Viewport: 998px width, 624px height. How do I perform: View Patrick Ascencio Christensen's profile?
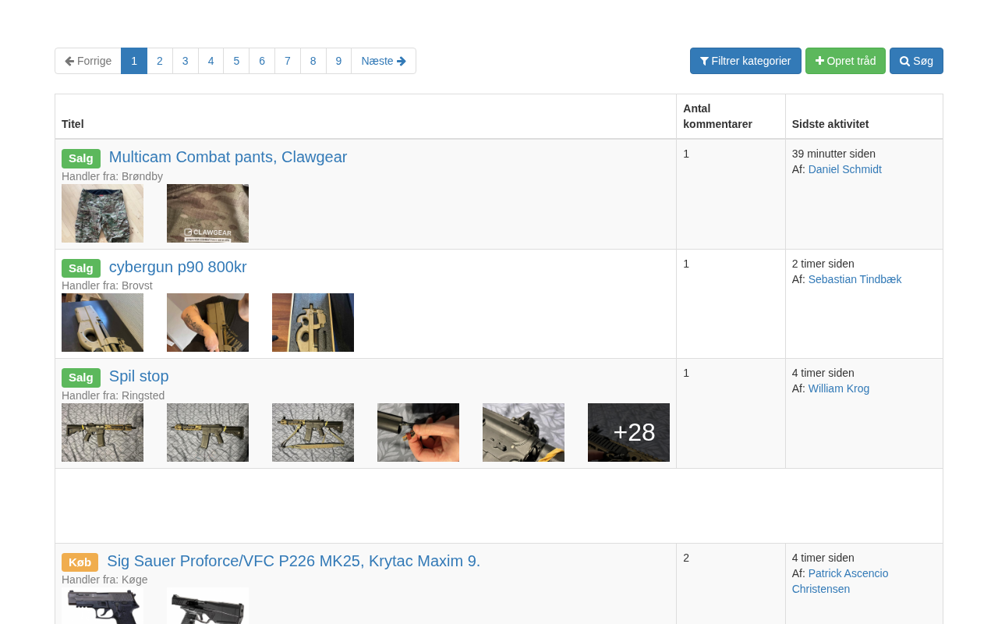click(x=841, y=581)
